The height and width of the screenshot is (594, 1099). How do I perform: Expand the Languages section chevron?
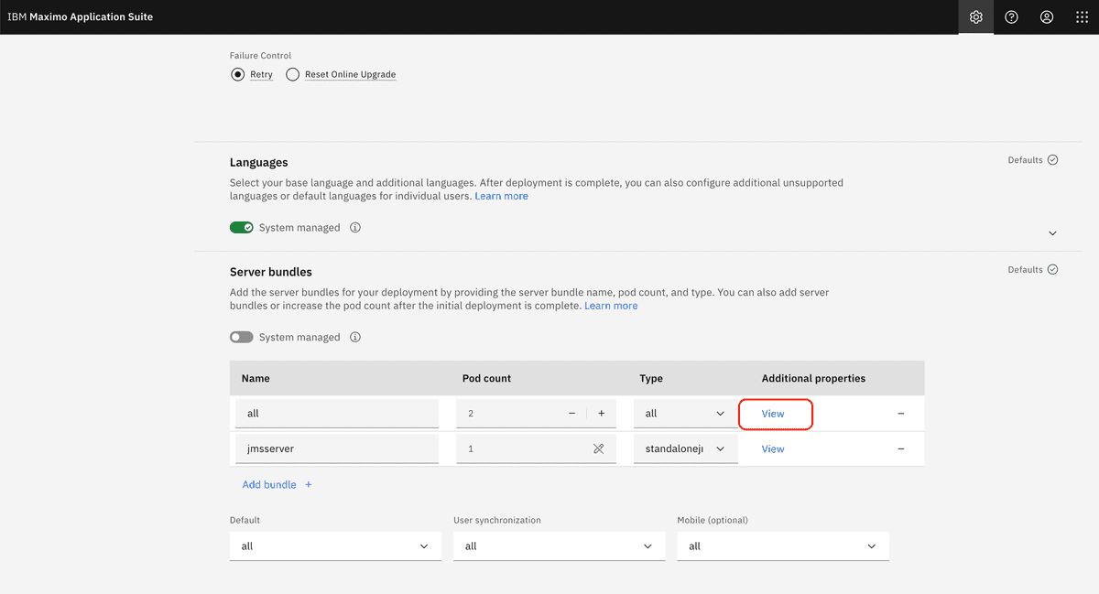click(x=1052, y=233)
